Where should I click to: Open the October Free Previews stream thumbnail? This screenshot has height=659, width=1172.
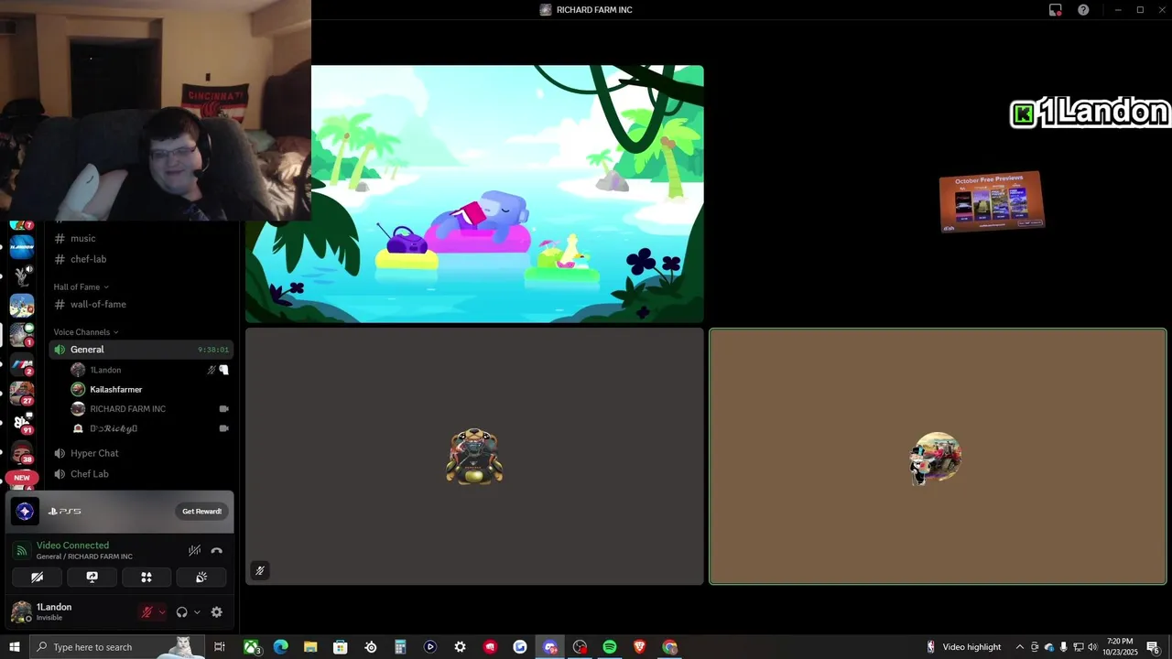[x=992, y=201]
